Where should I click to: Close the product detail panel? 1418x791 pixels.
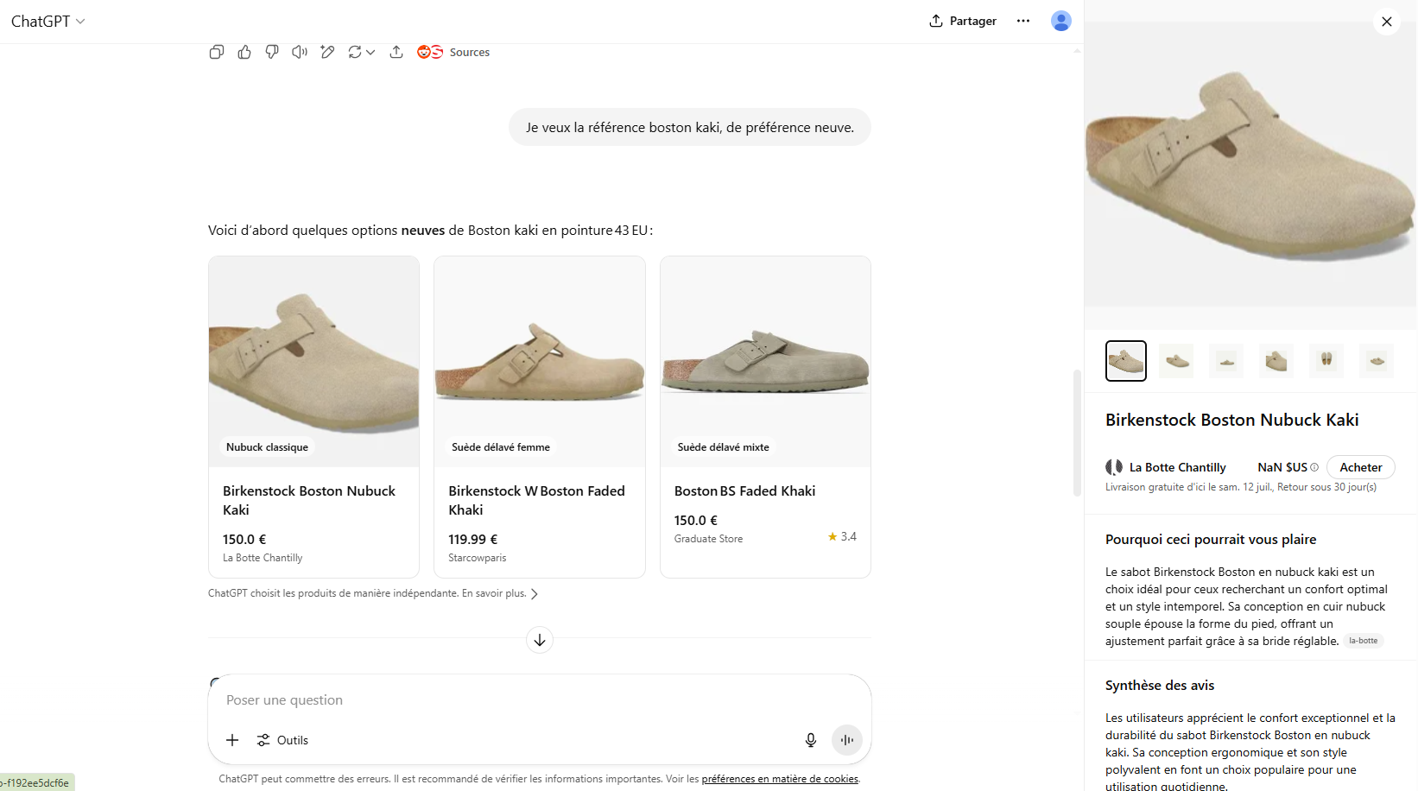click(x=1387, y=22)
